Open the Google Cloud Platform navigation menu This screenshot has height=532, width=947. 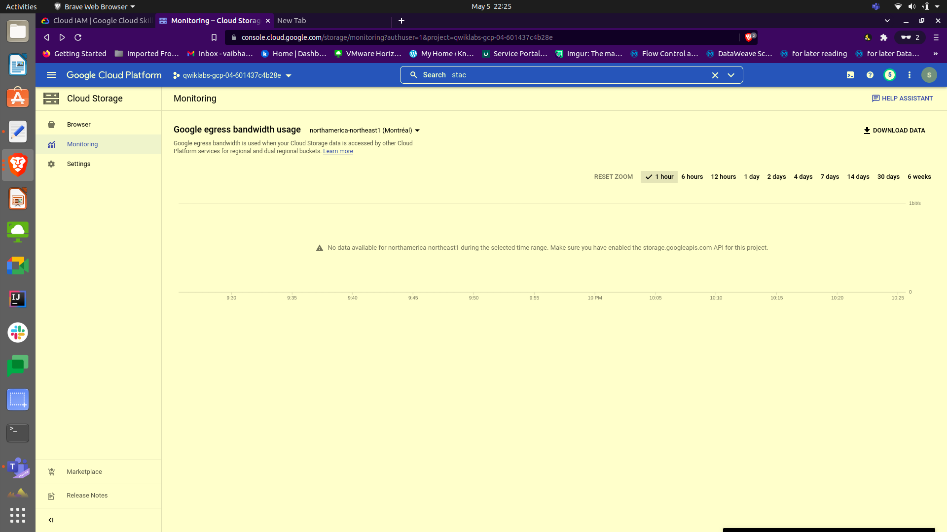(51, 75)
